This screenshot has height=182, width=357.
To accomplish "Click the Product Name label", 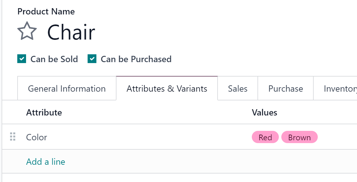I will (46, 11).
